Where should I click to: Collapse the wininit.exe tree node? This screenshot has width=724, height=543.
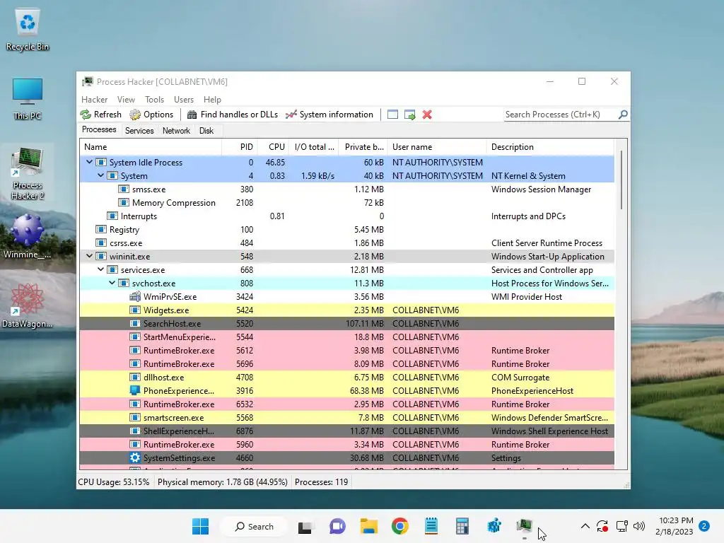pos(89,256)
